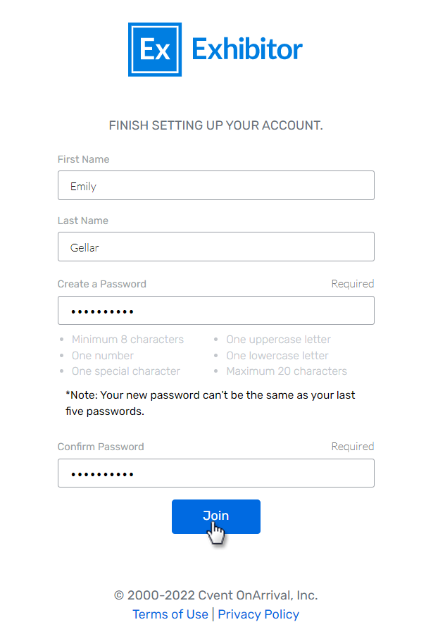Click the One special character requirement
Viewport: 426px width, 627px height.
(126, 371)
